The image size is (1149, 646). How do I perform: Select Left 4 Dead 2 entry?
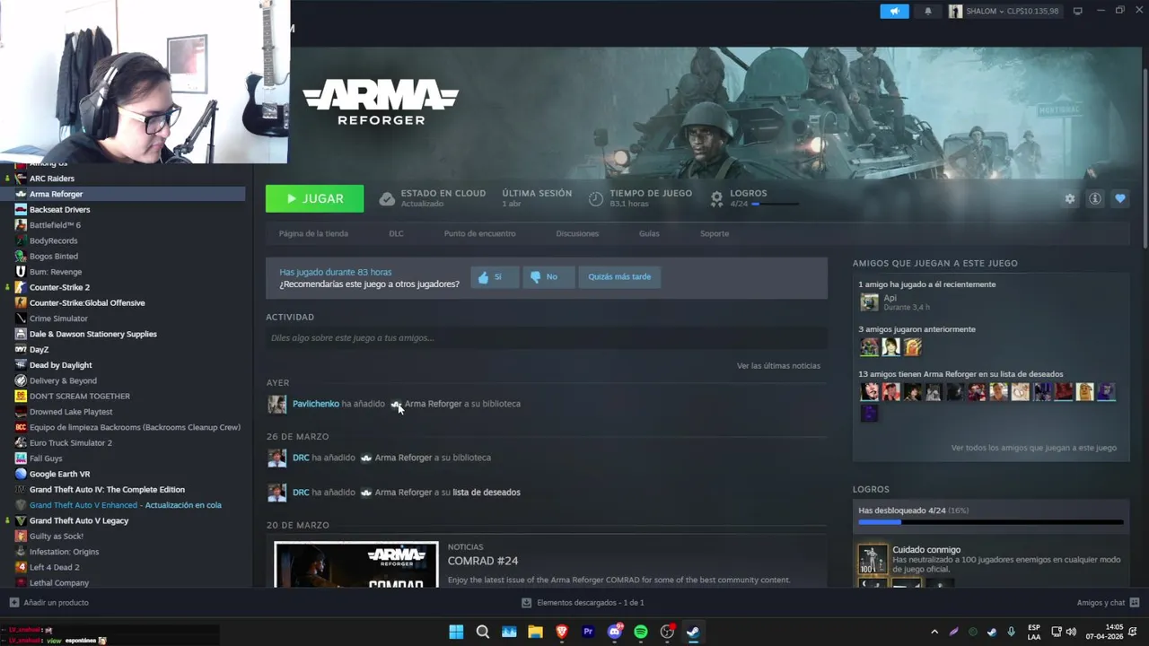pyautogui.click(x=54, y=567)
